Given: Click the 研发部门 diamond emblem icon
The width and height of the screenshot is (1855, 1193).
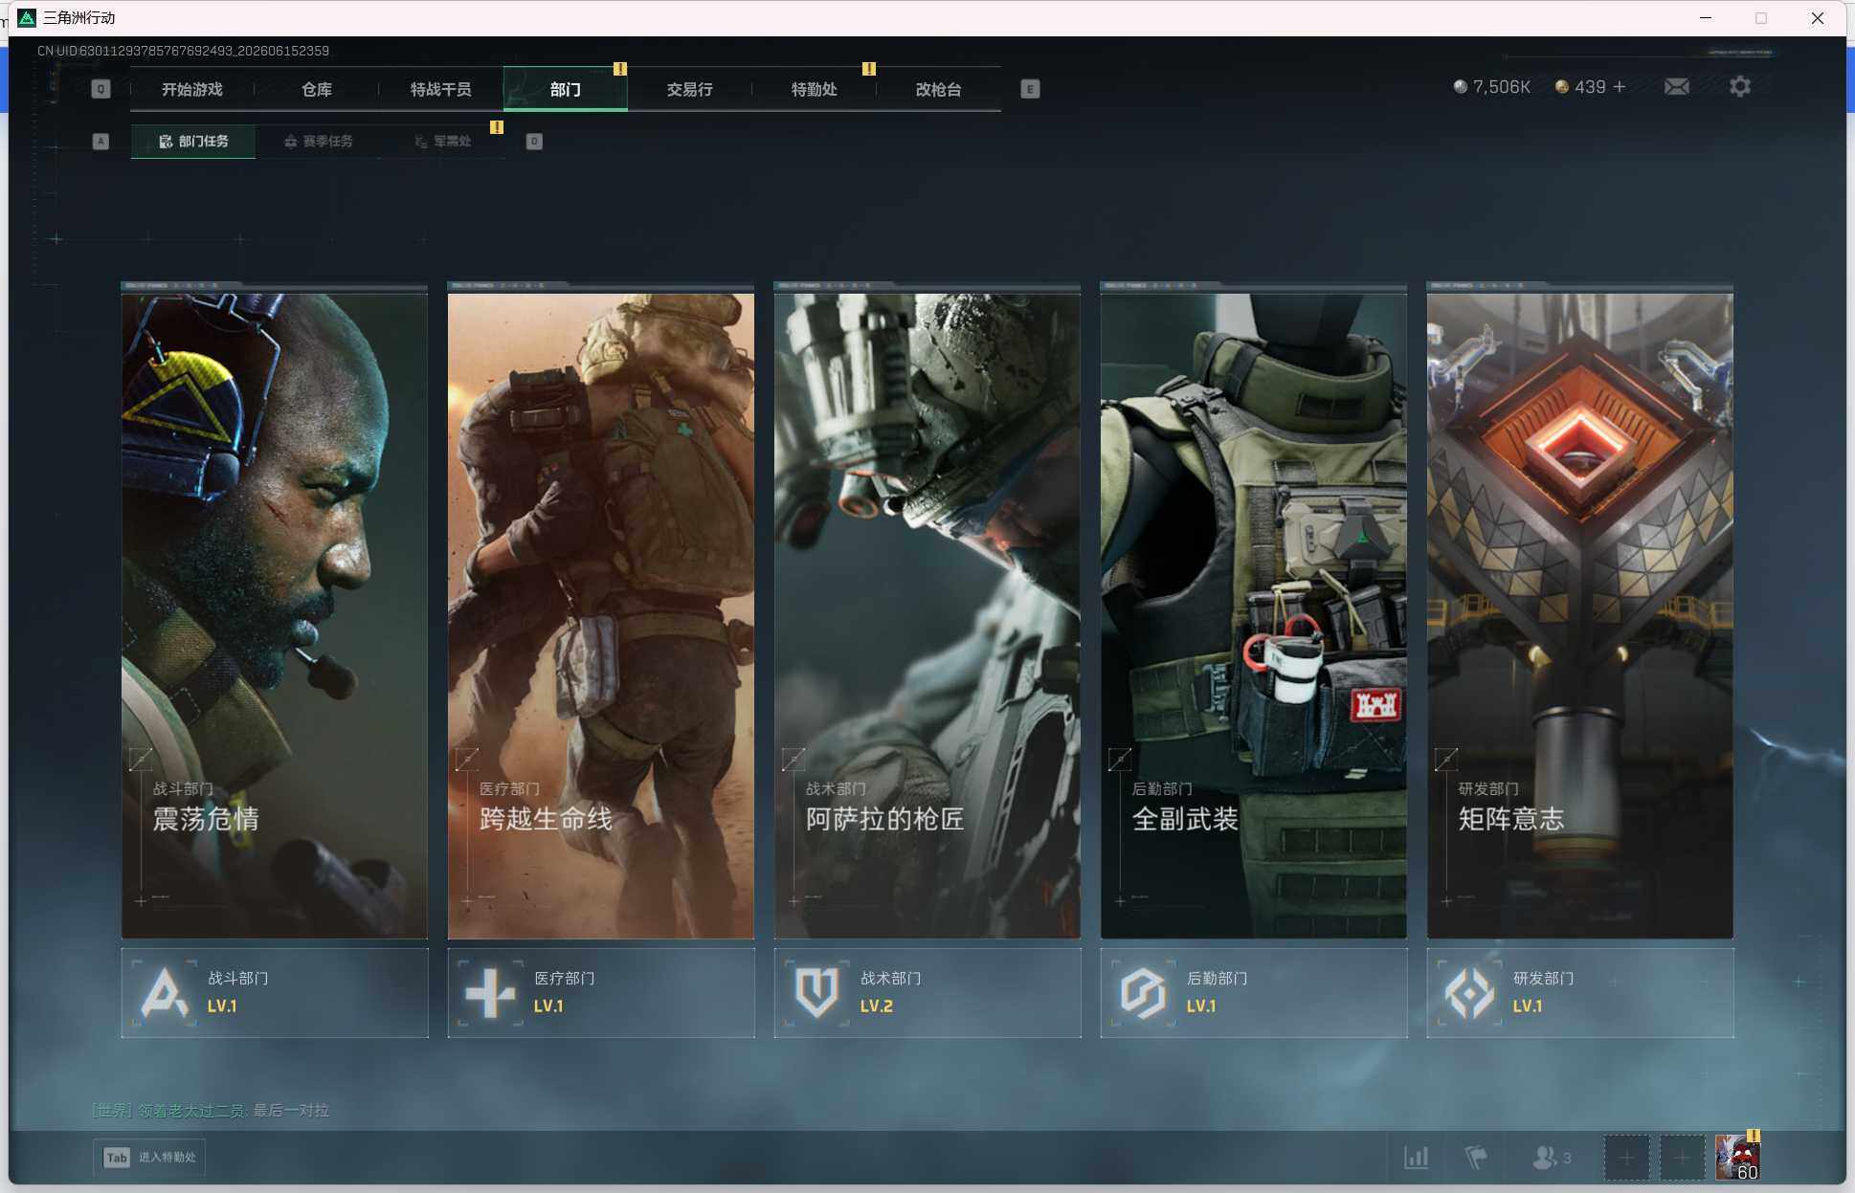Looking at the screenshot, I should click(x=1469, y=993).
